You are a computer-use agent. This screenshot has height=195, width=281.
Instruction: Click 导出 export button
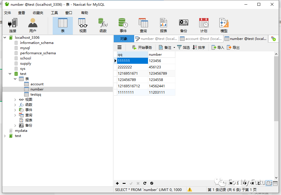pos(233,48)
